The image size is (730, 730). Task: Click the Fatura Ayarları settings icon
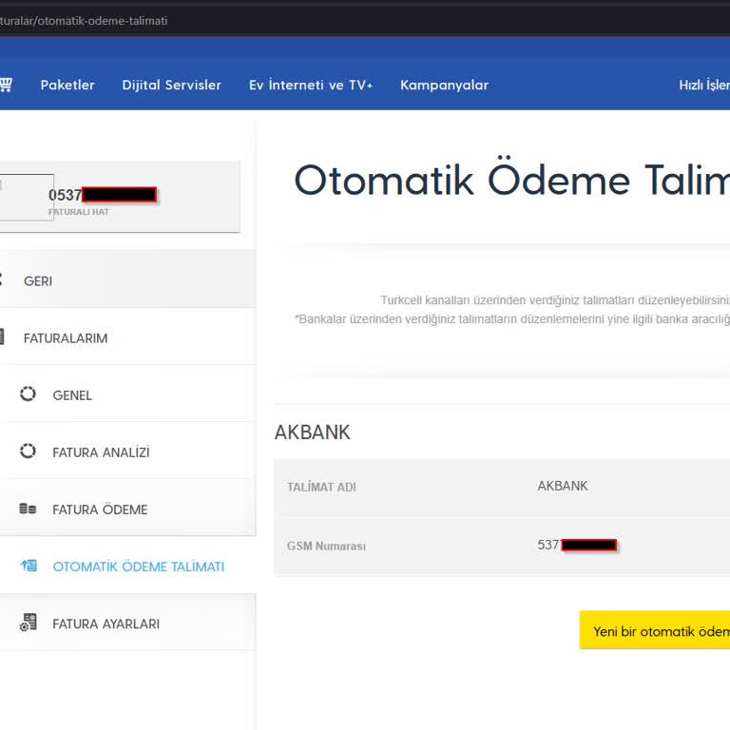[x=28, y=623]
